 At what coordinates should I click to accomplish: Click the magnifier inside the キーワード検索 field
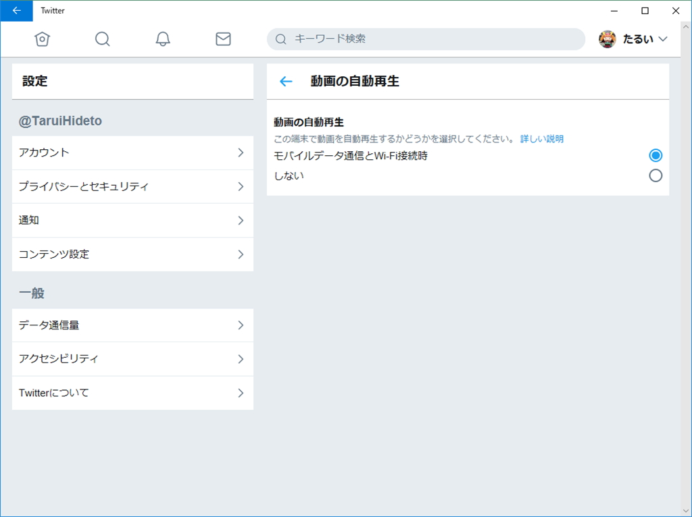coord(280,39)
